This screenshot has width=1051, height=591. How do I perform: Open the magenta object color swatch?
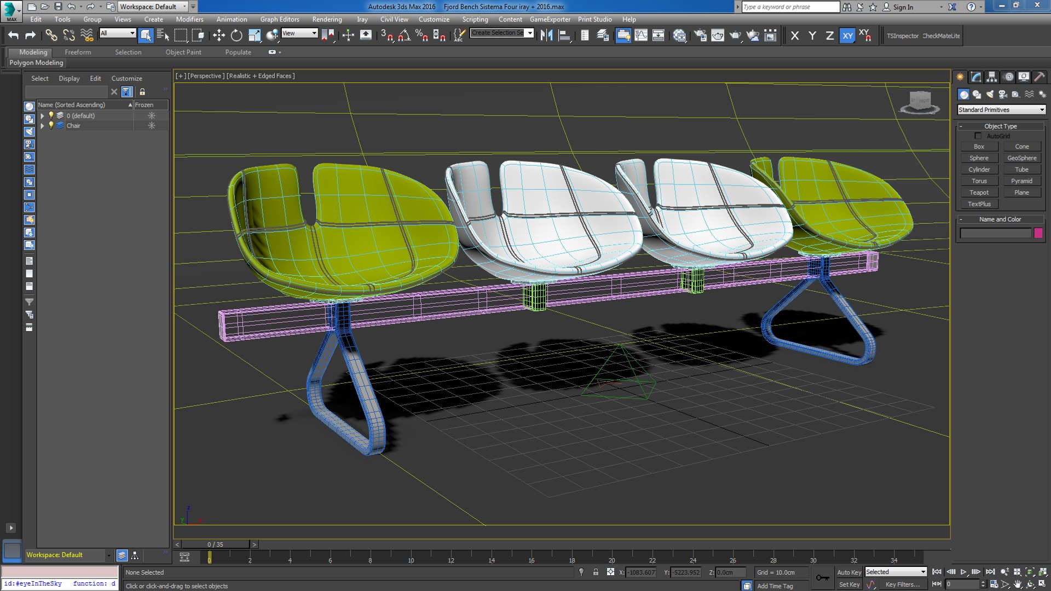[x=1038, y=234]
